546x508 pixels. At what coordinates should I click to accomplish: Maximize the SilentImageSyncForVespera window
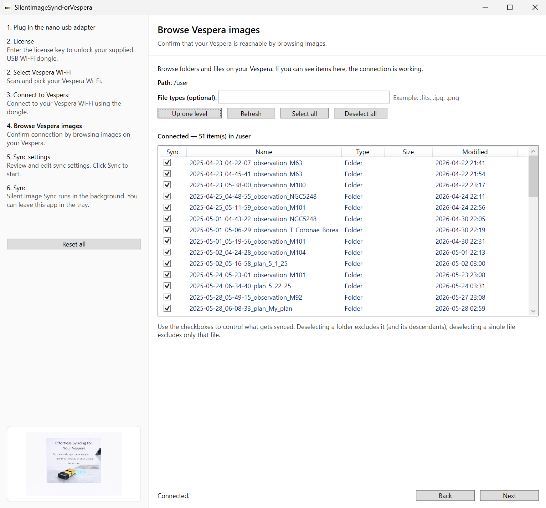[x=510, y=7]
